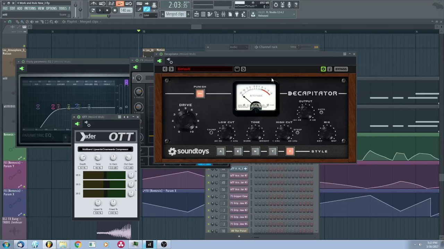Expand the FL Studio 12.4.2 news dropdown

tap(294, 14)
